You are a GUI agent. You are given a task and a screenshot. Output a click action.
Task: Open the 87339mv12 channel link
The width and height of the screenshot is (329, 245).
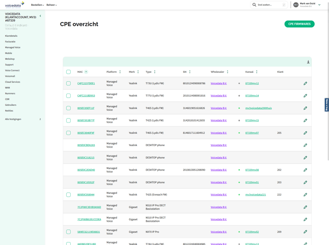pos(252,84)
